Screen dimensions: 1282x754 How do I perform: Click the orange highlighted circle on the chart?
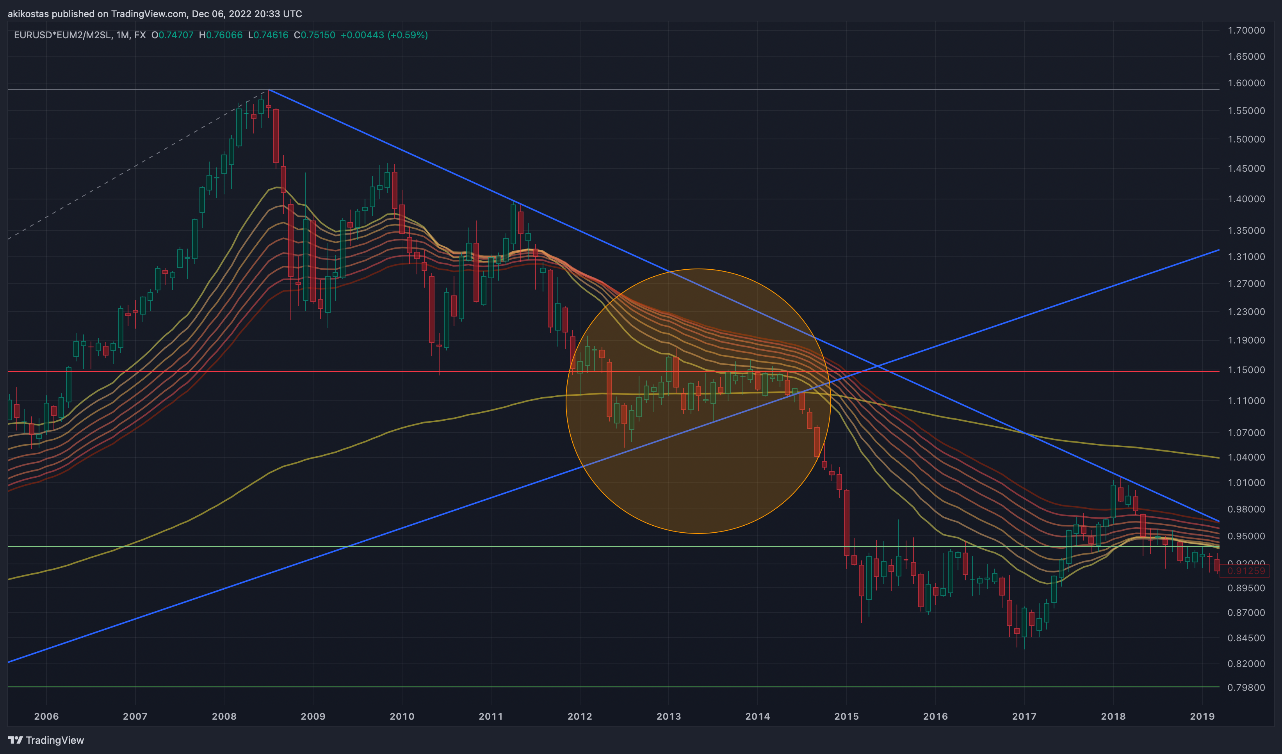(698, 401)
